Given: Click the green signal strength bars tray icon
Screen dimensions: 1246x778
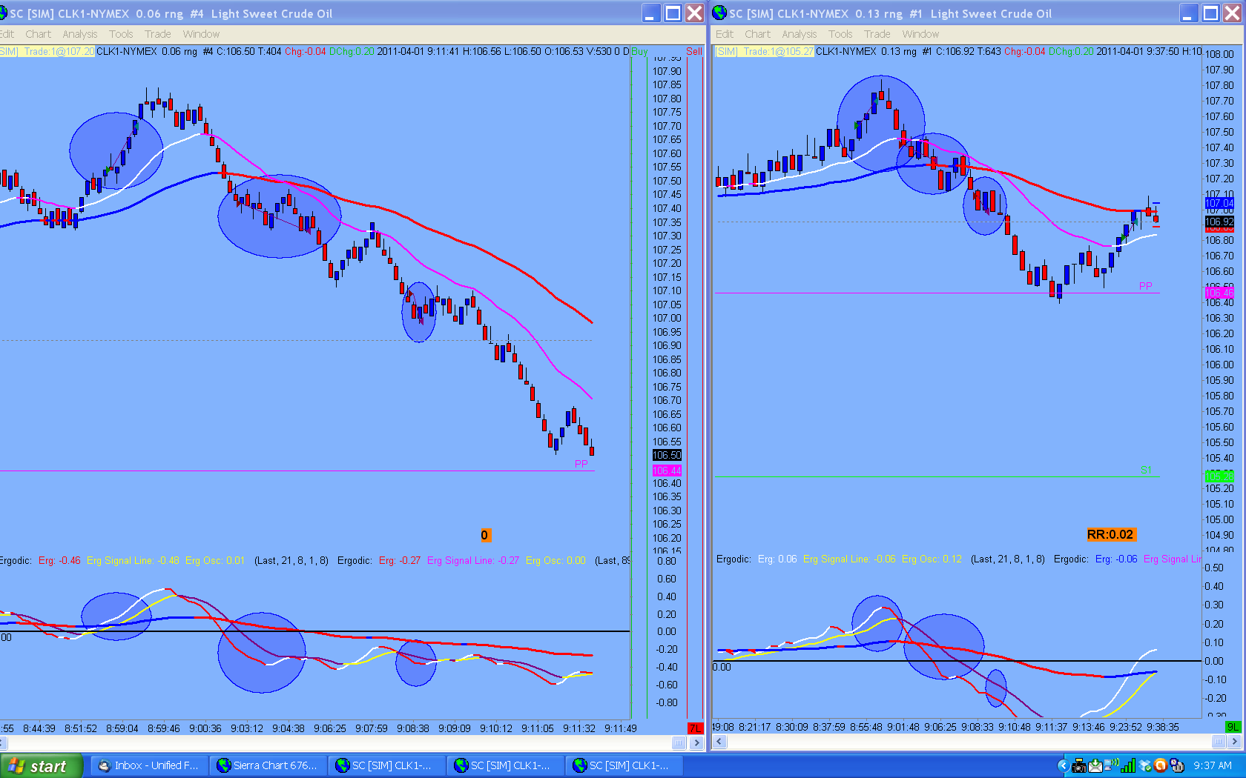Looking at the screenshot, I should pyautogui.click(x=1128, y=766).
